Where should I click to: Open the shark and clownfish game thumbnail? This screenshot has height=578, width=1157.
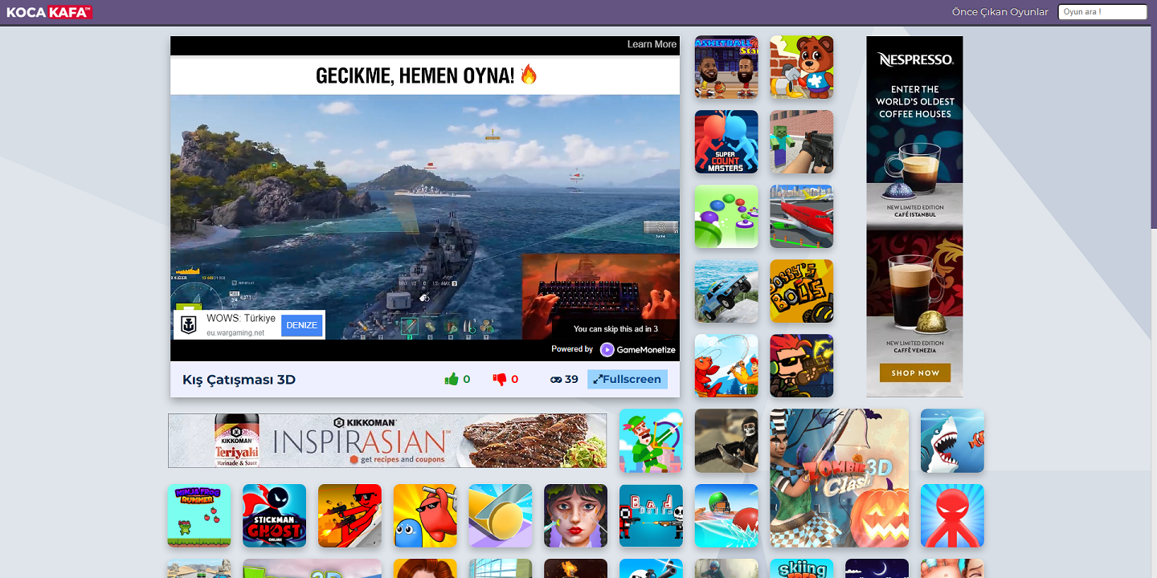click(x=952, y=441)
